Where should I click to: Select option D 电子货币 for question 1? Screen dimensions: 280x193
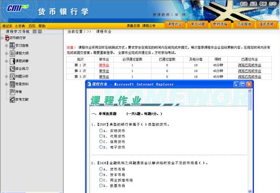[x=101, y=147]
